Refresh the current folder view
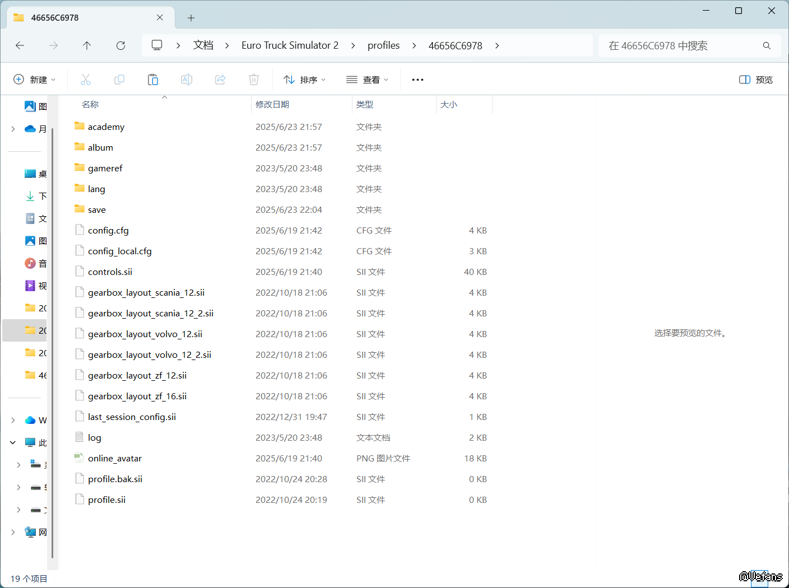This screenshot has width=789, height=588. (x=120, y=45)
